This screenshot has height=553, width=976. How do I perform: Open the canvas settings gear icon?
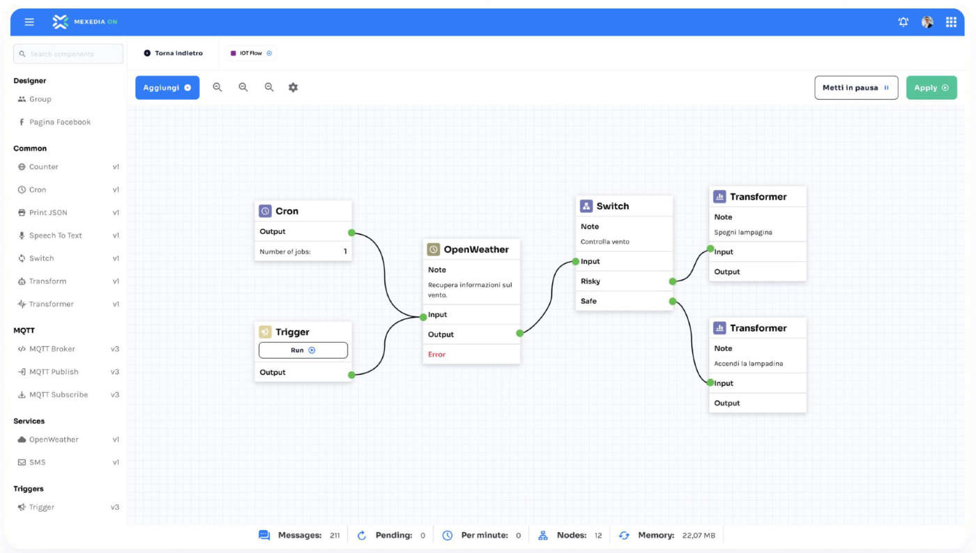tap(293, 88)
